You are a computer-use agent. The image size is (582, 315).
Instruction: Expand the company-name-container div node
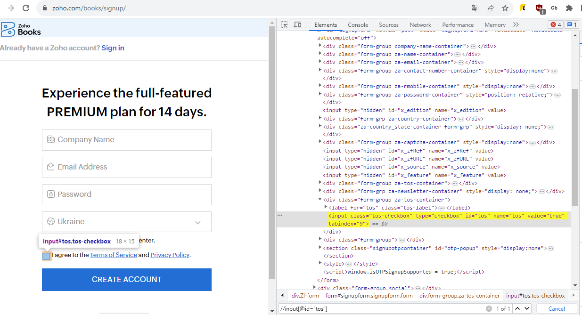320,46
